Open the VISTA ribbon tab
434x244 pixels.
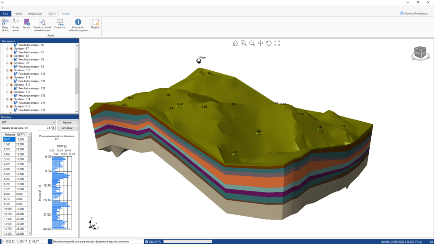(x=52, y=14)
